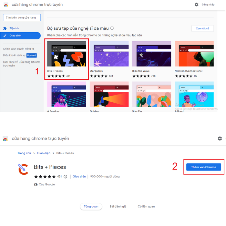Open the A Bond theme thumbnail

tap(194, 94)
